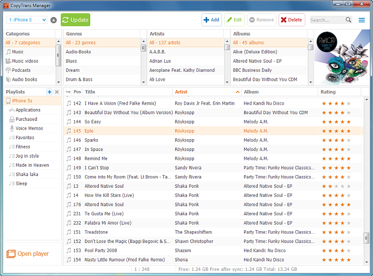This screenshot has width=373, height=276.
Task: Select the Fitness playlist
Action: [x=24, y=147]
